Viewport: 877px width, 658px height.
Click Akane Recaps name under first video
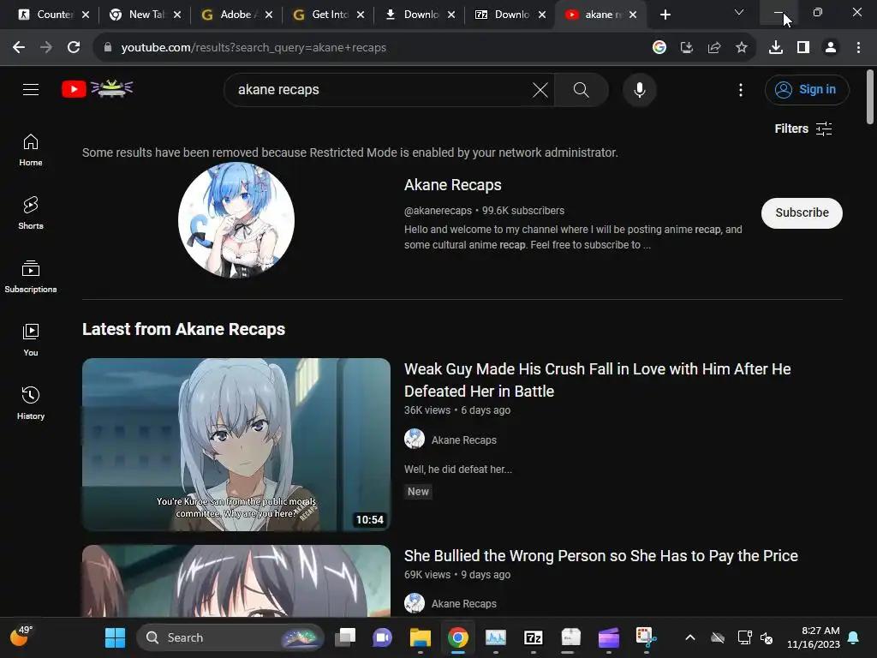[x=463, y=440]
